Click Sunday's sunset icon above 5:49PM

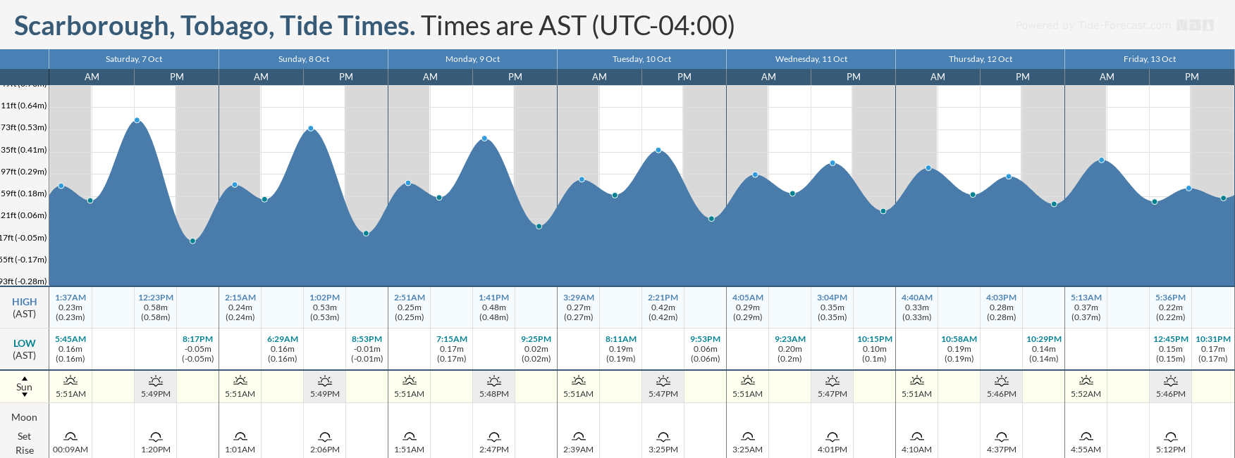click(325, 381)
